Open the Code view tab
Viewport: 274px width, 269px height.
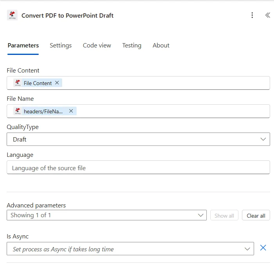pyautogui.click(x=97, y=45)
